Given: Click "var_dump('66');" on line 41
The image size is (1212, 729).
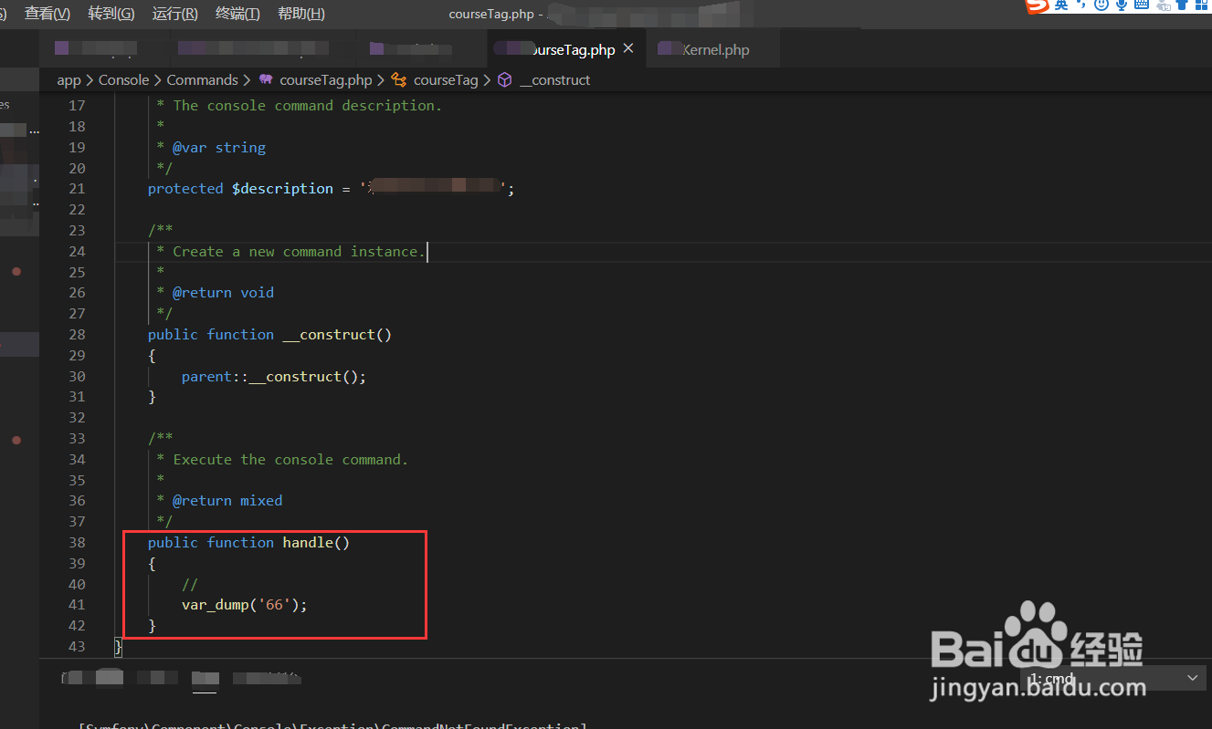Looking at the screenshot, I should (x=244, y=605).
